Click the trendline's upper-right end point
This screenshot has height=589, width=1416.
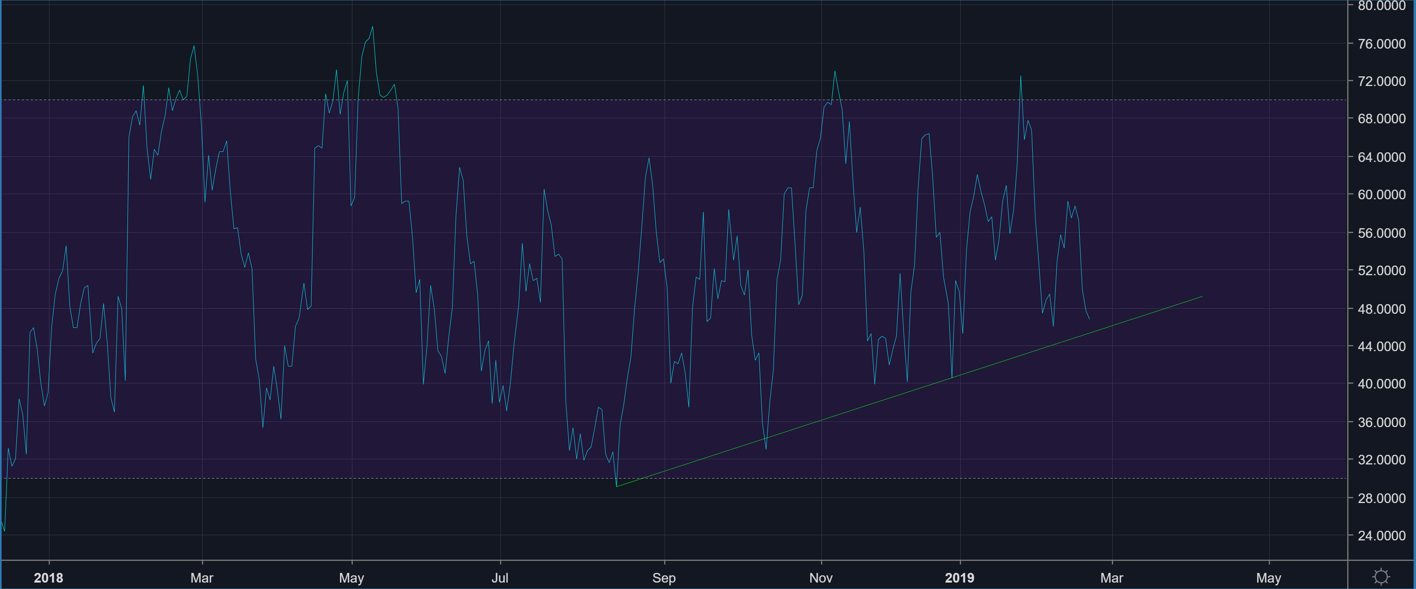(x=1202, y=297)
